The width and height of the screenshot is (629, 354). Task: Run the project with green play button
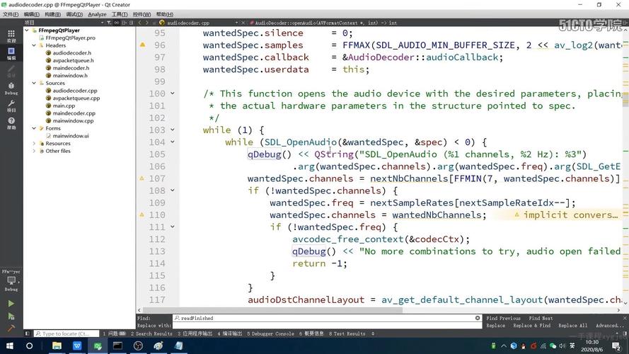[x=11, y=303]
